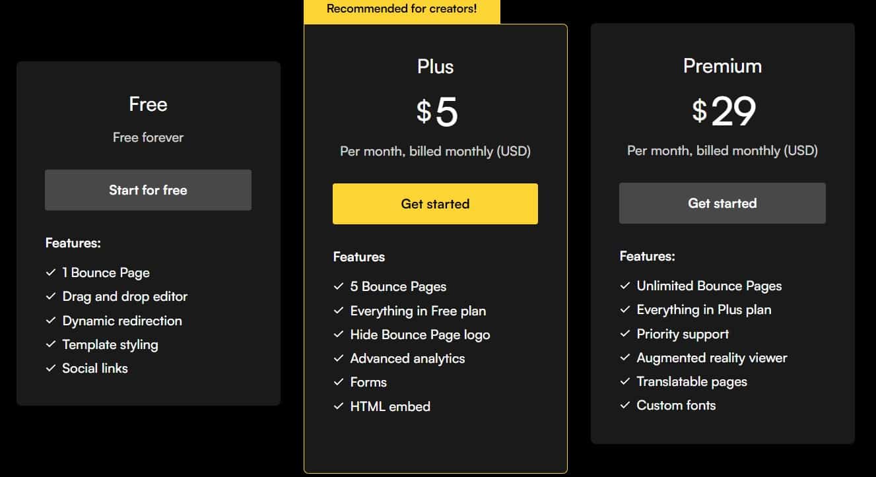Click the checkmark beside "Custom fonts"
This screenshot has height=477, width=876.
point(624,406)
